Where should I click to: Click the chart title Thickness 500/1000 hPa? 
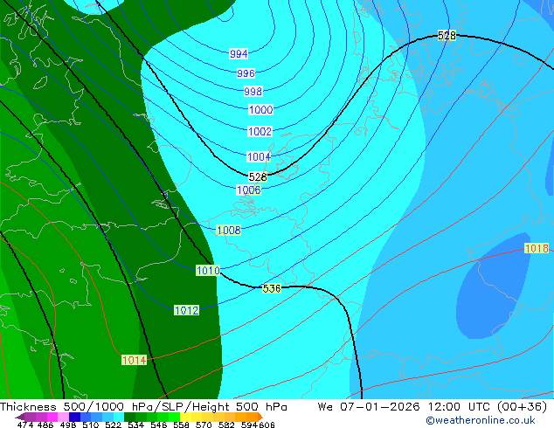[80, 407]
